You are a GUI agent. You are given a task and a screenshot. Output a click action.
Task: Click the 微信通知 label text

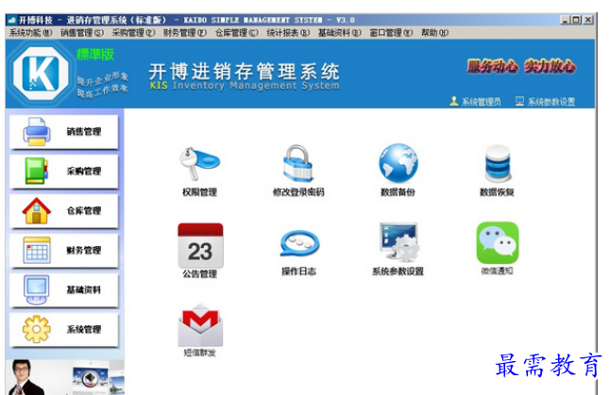(498, 271)
